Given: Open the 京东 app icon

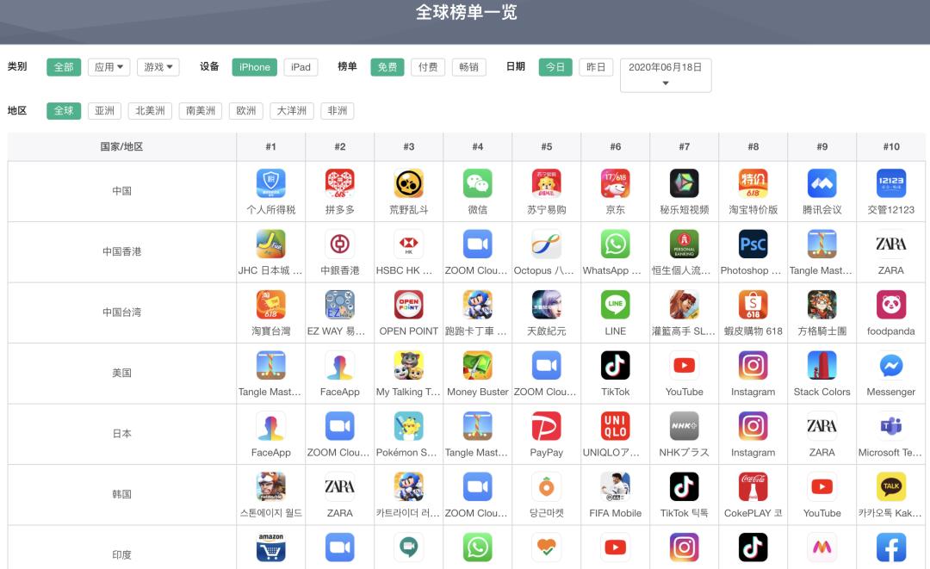Looking at the screenshot, I should (x=615, y=183).
